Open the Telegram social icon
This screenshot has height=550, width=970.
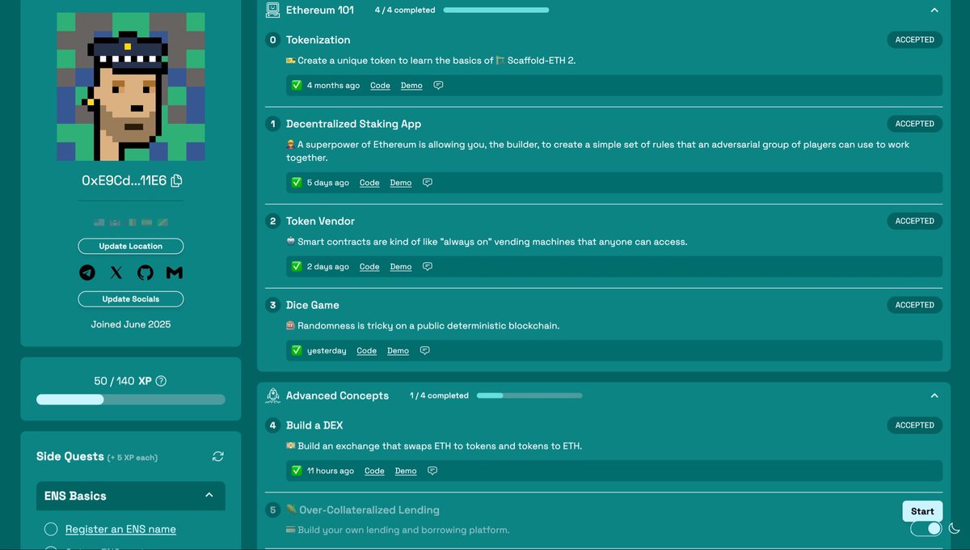87,273
